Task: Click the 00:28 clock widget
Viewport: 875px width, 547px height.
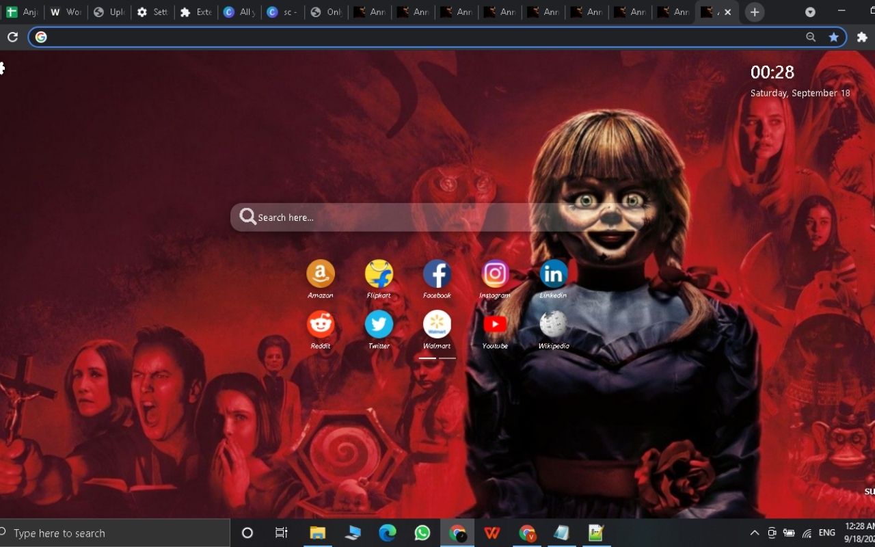Action: (x=772, y=72)
